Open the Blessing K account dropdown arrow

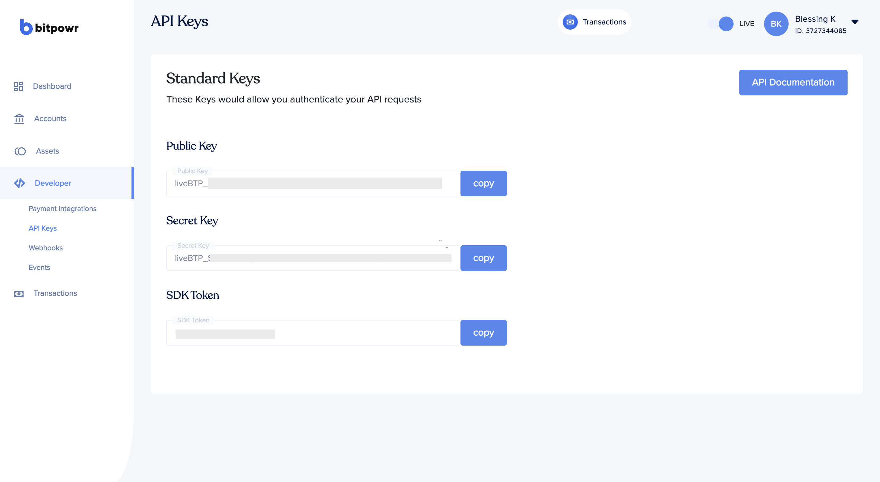pyautogui.click(x=855, y=22)
